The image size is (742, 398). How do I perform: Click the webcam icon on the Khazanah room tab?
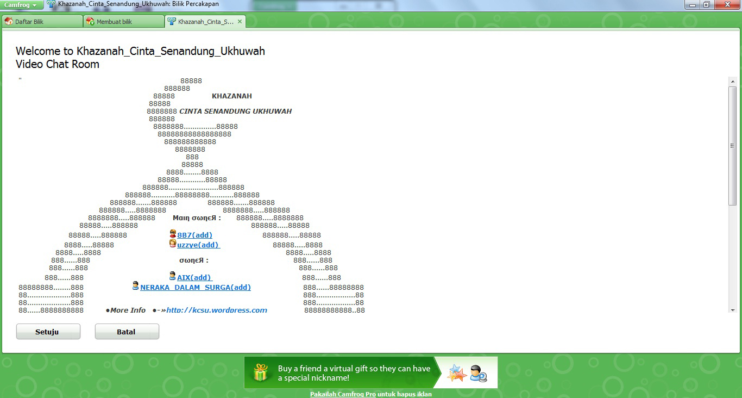(x=172, y=21)
